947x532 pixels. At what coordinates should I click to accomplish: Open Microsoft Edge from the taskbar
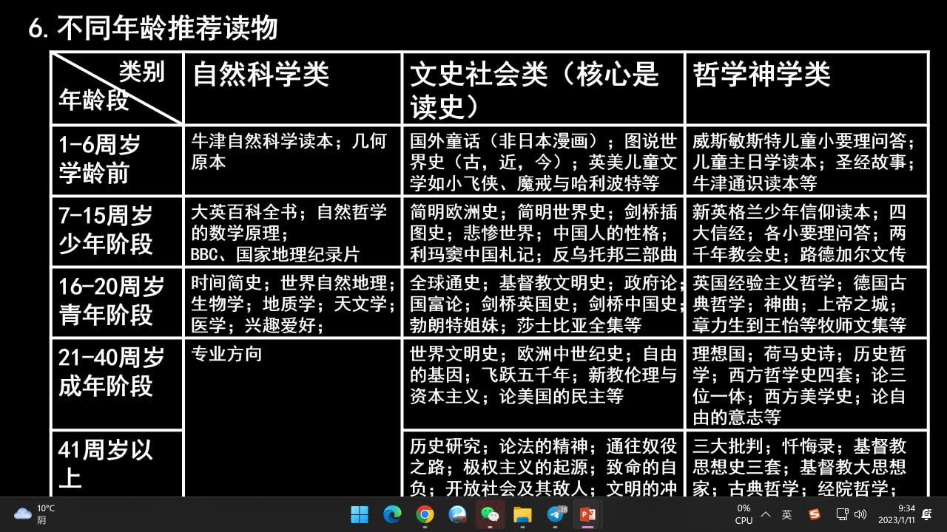[392, 514]
